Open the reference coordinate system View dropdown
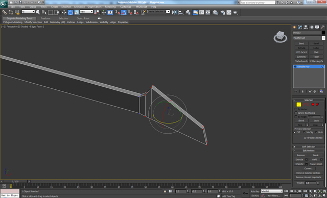327x198 pixels. (86, 12)
